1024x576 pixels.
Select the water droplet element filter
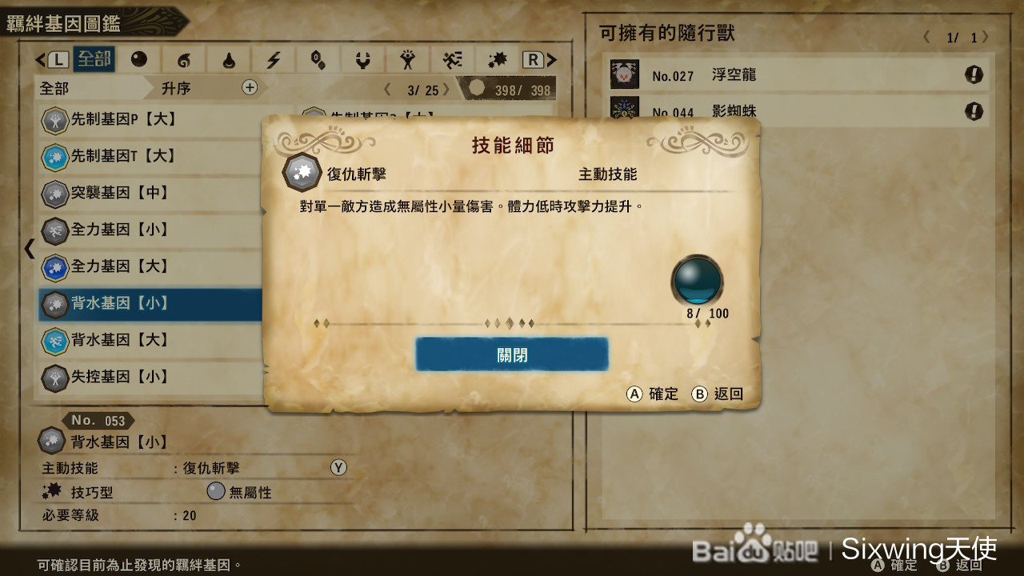click(x=229, y=60)
